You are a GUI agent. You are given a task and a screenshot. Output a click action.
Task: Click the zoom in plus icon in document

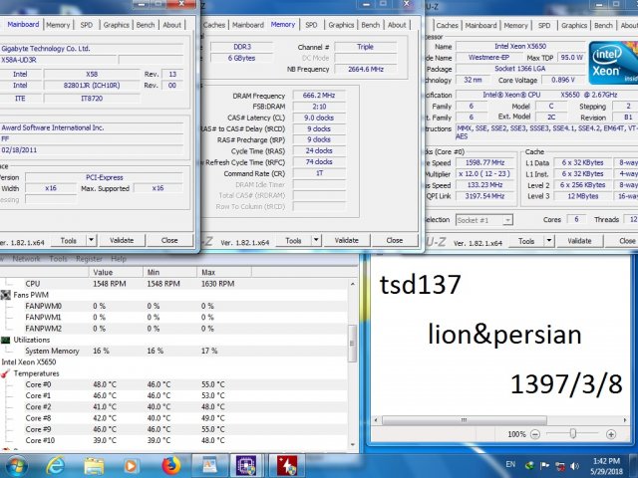[611, 434]
